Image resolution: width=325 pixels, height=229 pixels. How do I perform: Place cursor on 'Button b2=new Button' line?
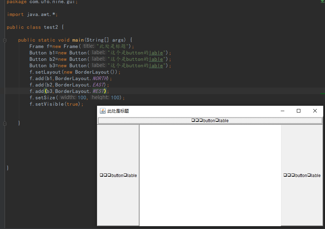[100, 59]
